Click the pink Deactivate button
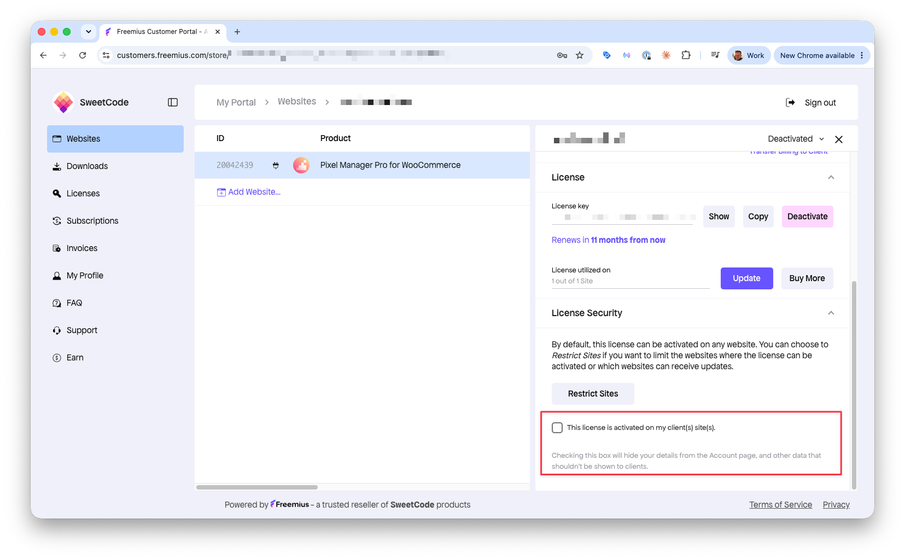905x559 pixels. coord(807,217)
